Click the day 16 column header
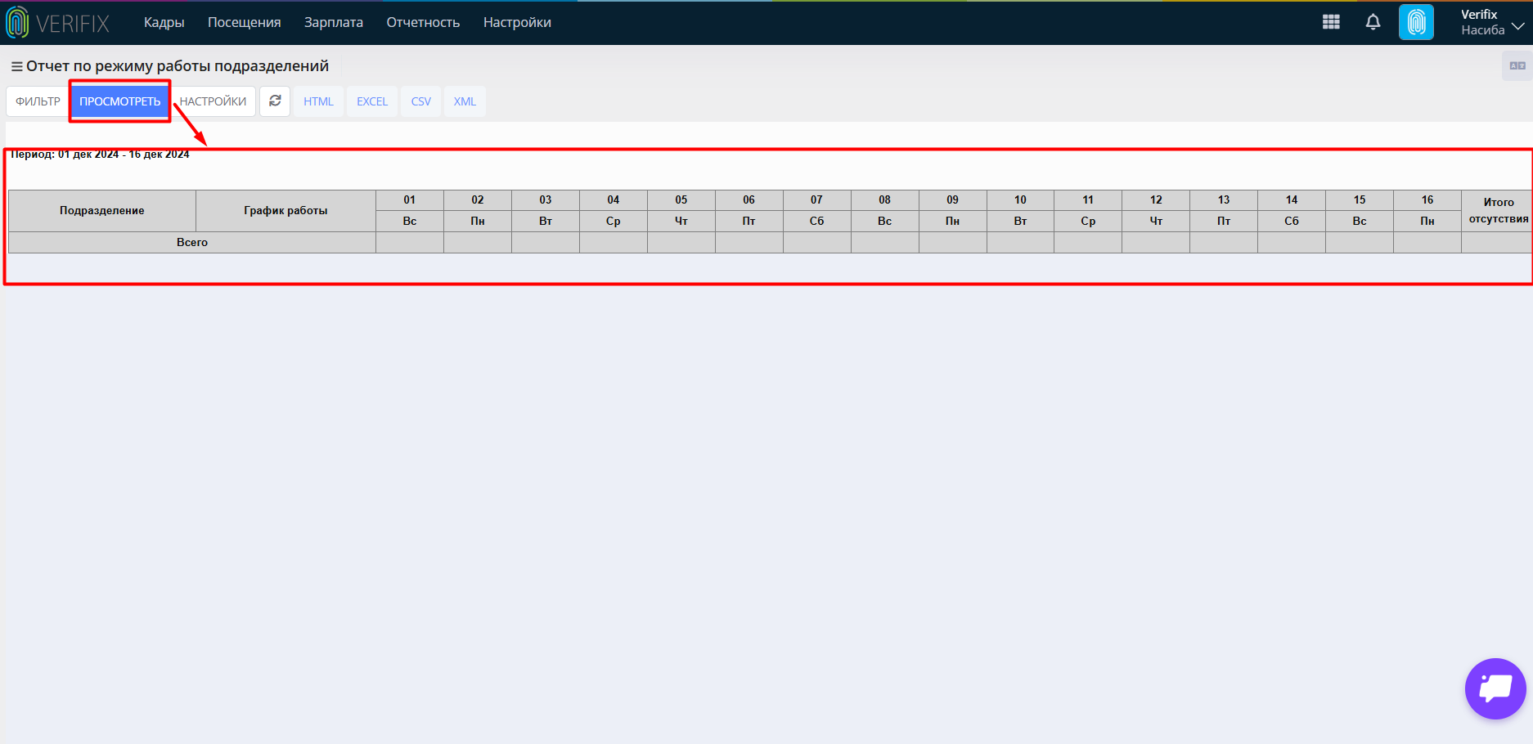Viewport: 1533px width, 744px height. tap(1427, 200)
